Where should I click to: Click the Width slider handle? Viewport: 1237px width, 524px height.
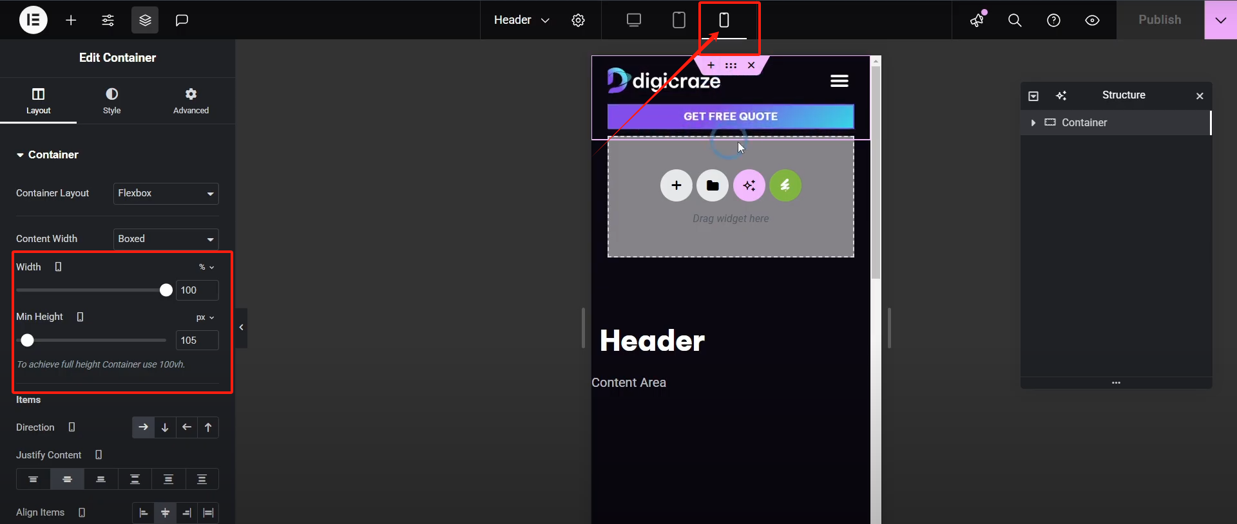(166, 290)
